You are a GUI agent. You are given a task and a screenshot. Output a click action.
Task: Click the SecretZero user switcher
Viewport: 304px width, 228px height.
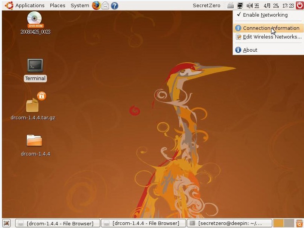pyautogui.click(x=206, y=6)
